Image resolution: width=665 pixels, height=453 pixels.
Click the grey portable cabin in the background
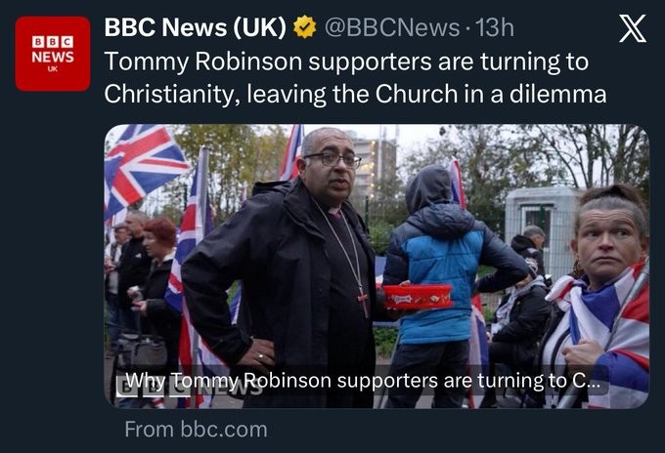point(545,229)
